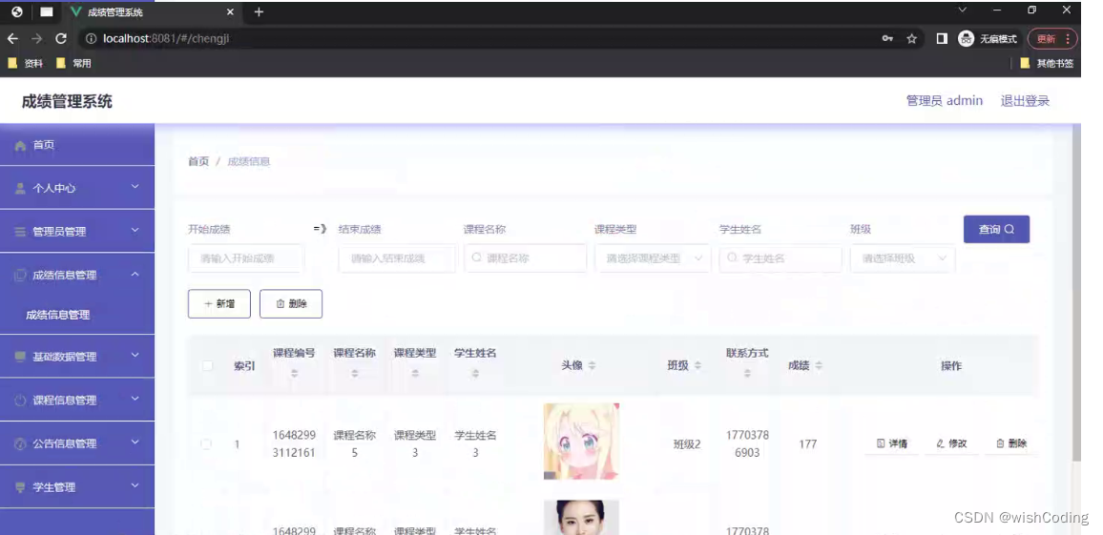Screen dimensions: 1103x535
Task: Click the 班级2 cell in row 1
Action: click(x=687, y=444)
